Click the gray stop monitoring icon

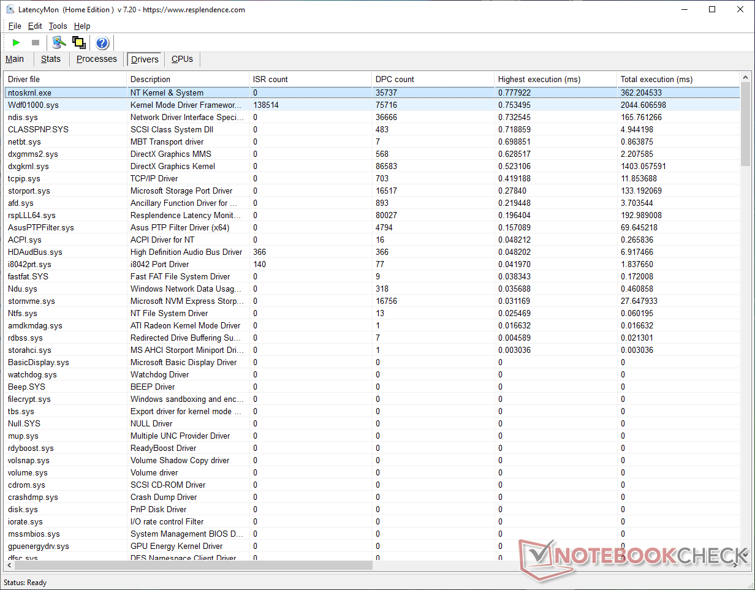(x=36, y=42)
